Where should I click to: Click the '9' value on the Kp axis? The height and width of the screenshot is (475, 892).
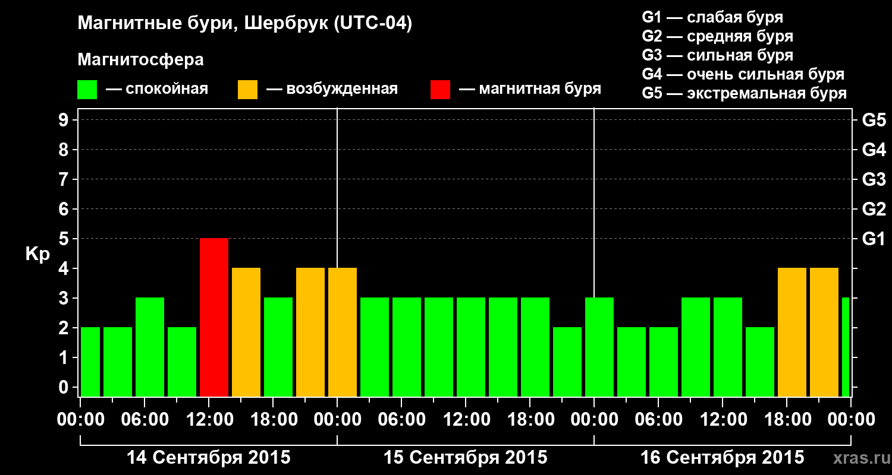pos(64,120)
